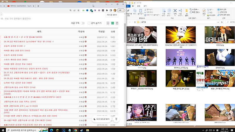Create new folder from ribbon
The width and height of the screenshot is (235, 132).
(x=186, y=11)
